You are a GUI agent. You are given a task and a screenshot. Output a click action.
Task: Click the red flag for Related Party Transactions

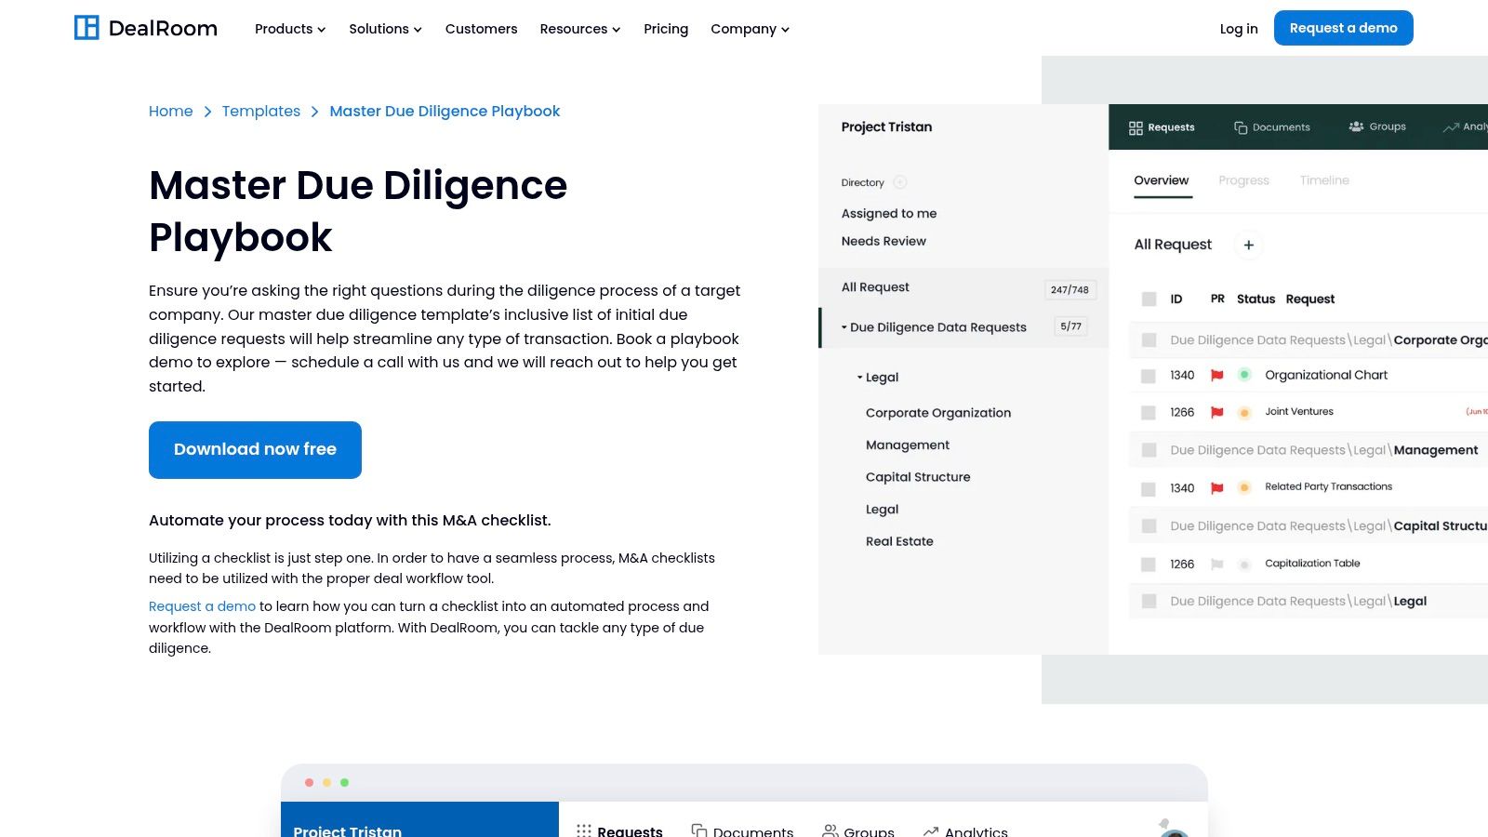pos(1216,488)
